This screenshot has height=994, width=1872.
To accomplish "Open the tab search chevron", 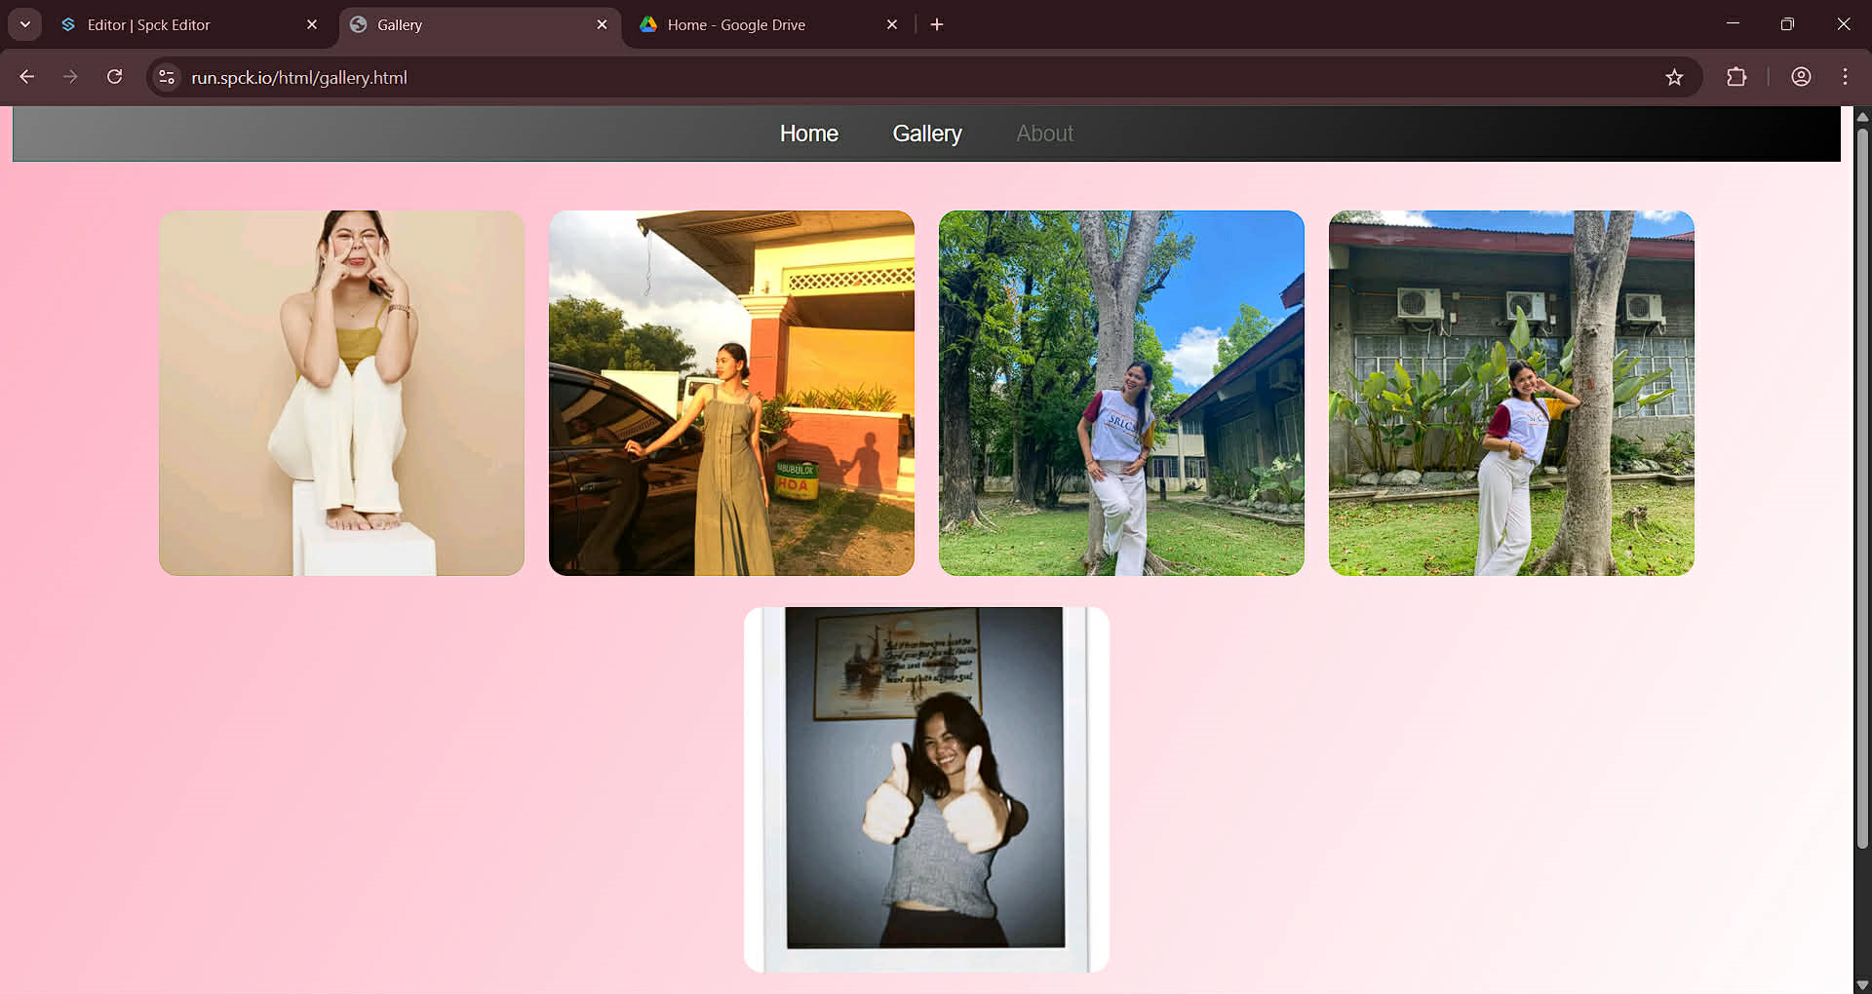I will click(24, 24).
